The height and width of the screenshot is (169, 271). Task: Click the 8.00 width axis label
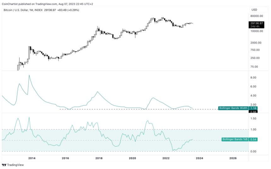[253, 77]
